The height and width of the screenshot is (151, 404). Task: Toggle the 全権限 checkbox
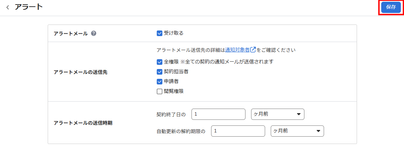pos(159,62)
